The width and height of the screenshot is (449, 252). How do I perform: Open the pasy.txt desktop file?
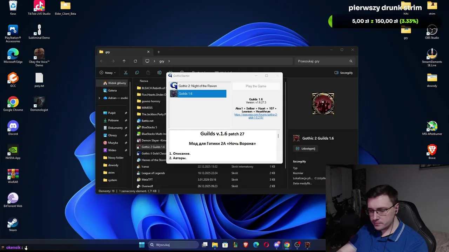pos(39,80)
